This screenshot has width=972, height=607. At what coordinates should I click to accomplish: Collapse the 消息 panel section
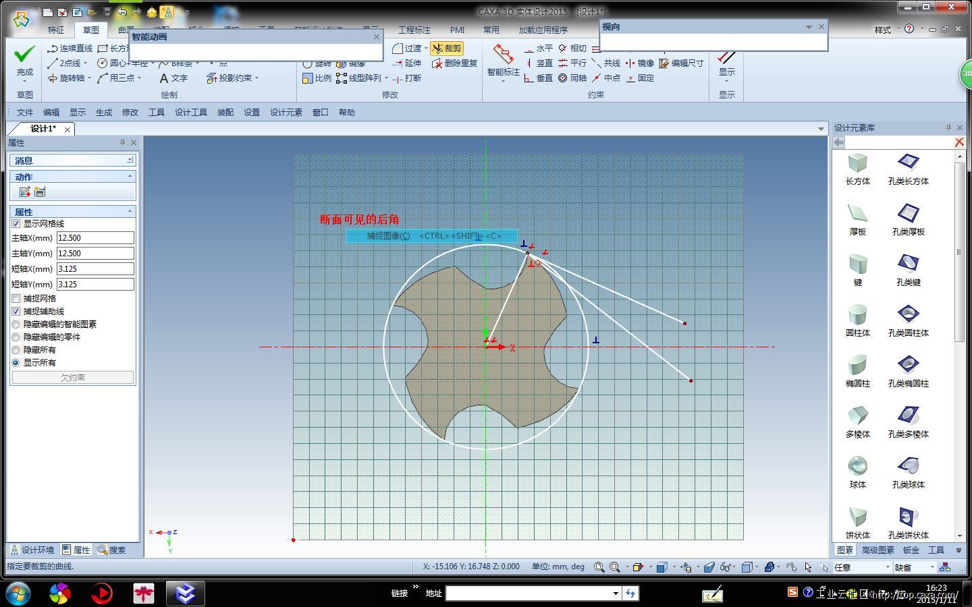coord(130,161)
